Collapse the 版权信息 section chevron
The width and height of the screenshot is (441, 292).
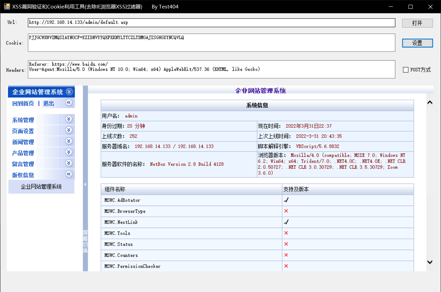tap(69, 174)
